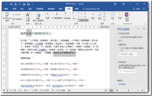
Task: Switch to the 版面配置 layout tab
Action: click(x=40, y=9)
